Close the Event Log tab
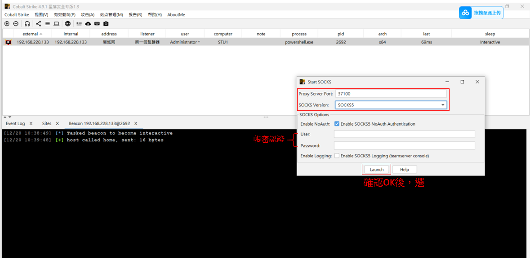 coord(31,123)
